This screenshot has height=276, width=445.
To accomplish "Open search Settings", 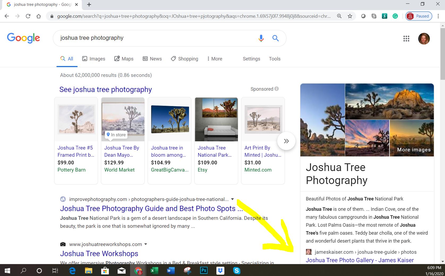I will pyautogui.click(x=251, y=59).
